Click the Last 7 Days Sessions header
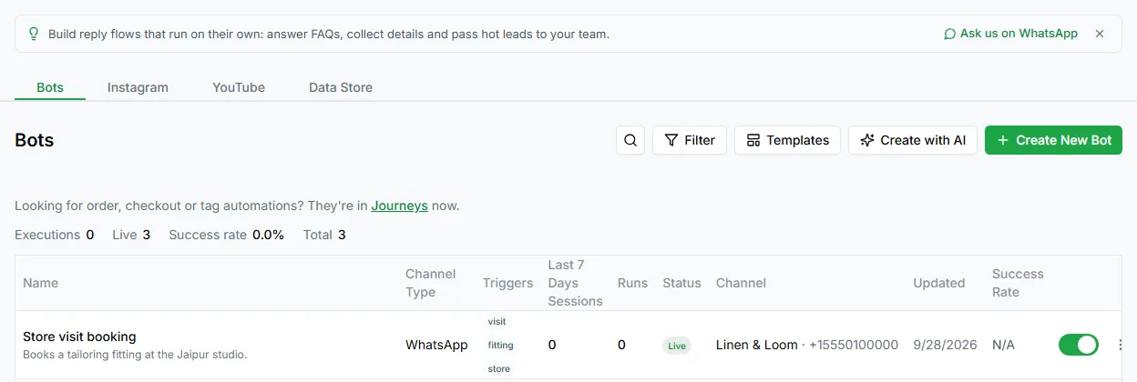The height and width of the screenshot is (382, 1137). 575,283
